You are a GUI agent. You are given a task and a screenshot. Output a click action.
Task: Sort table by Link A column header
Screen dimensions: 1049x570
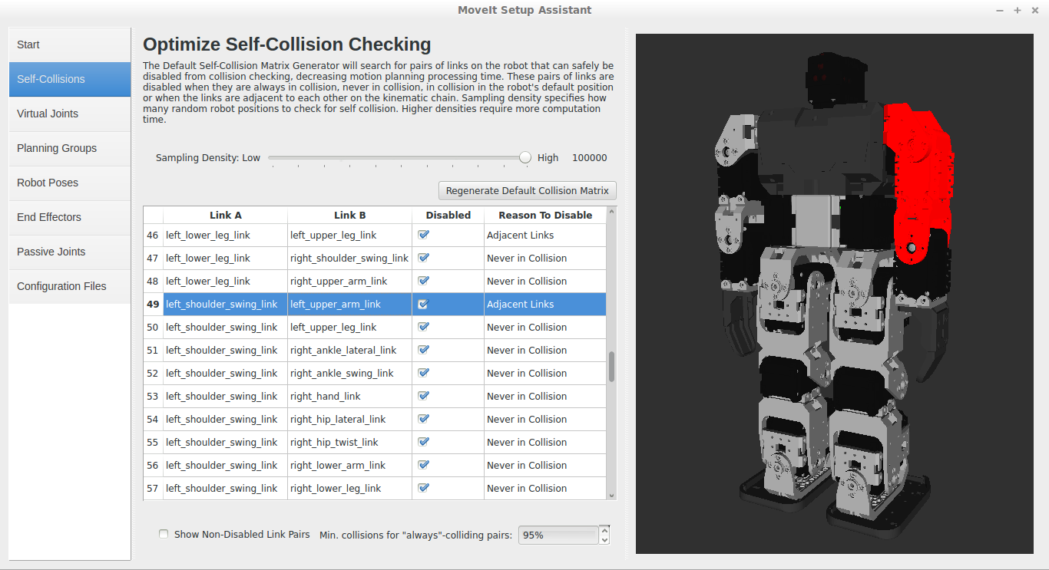coord(225,215)
